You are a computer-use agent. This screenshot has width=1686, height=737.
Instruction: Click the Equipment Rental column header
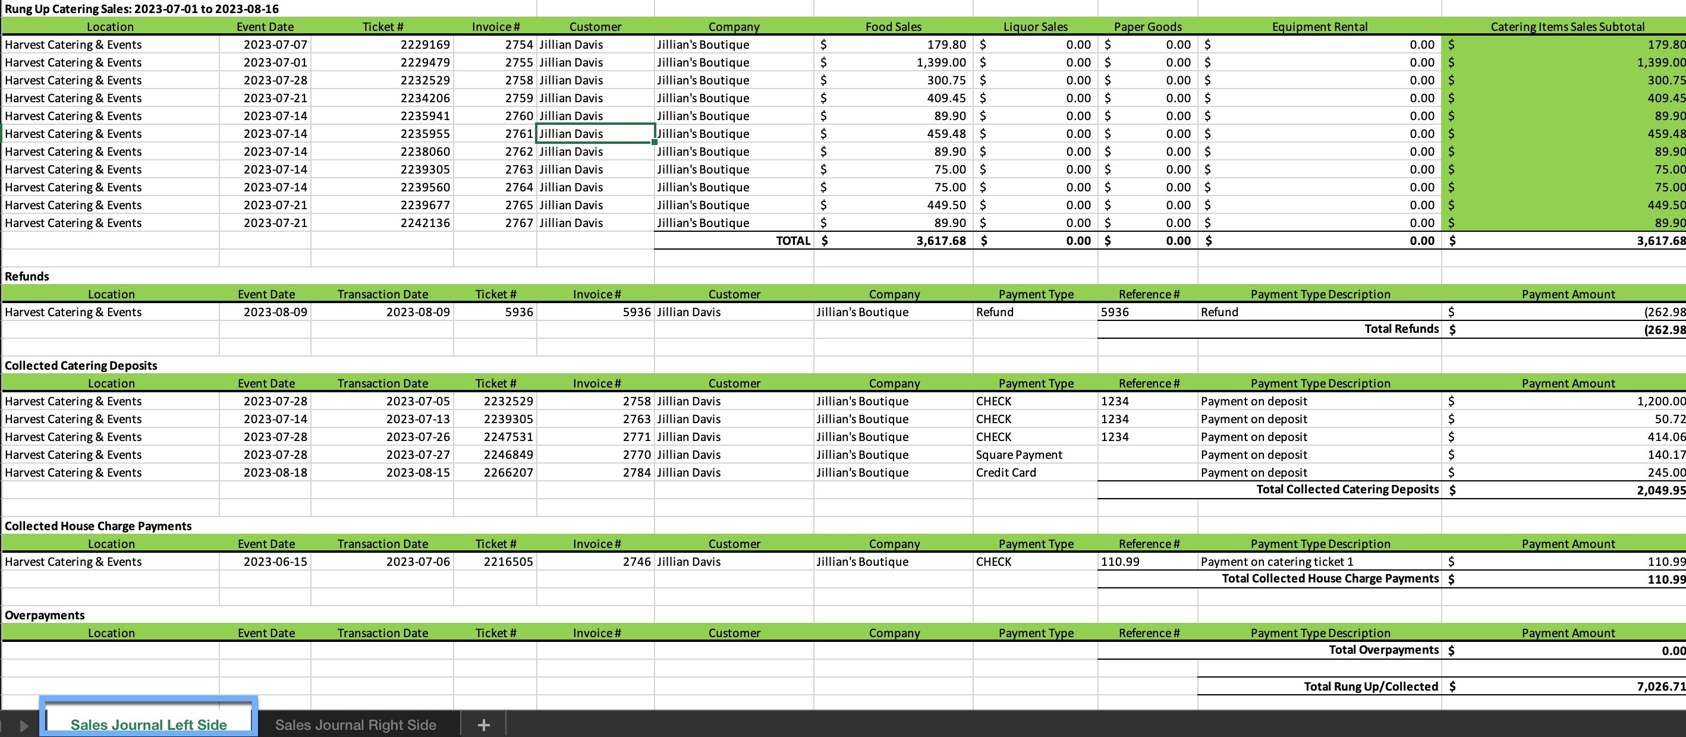coord(1319,27)
